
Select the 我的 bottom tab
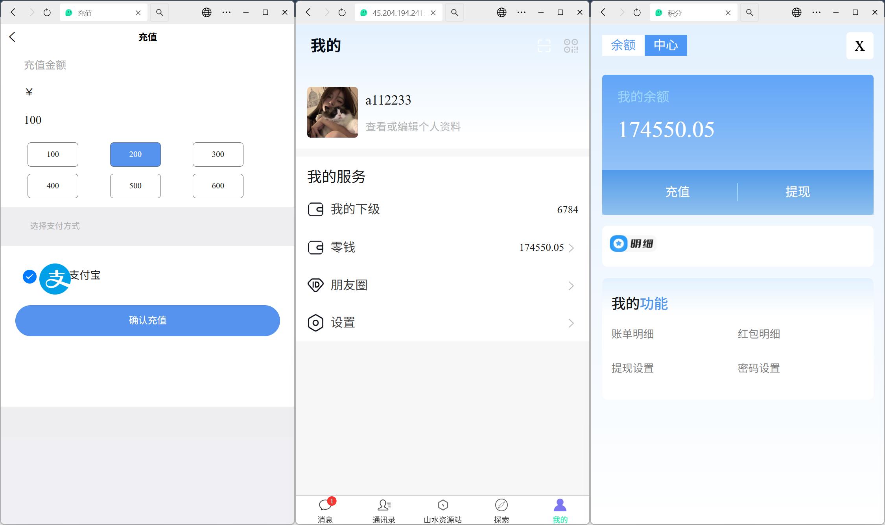pyautogui.click(x=560, y=510)
